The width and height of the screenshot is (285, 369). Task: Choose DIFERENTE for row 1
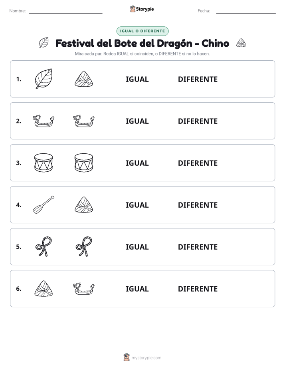pos(198,79)
